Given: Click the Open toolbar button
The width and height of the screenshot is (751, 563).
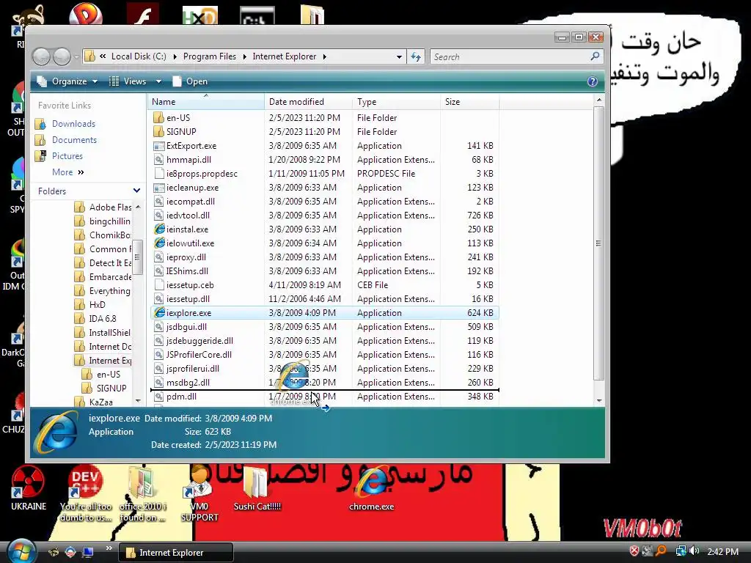Looking at the screenshot, I should click(x=190, y=81).
